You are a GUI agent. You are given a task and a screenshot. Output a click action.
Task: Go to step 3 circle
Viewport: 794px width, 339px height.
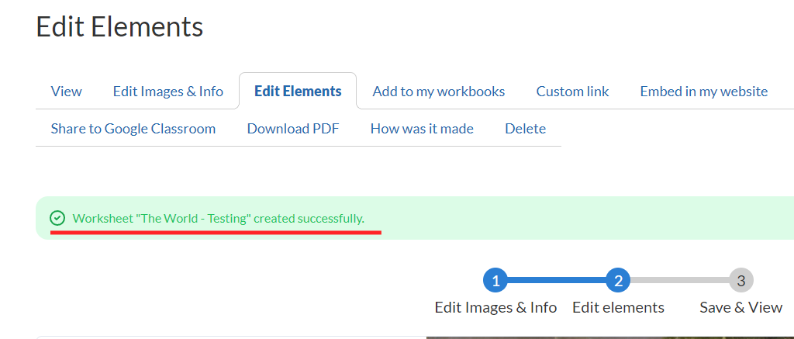click(x=741, y=280)
